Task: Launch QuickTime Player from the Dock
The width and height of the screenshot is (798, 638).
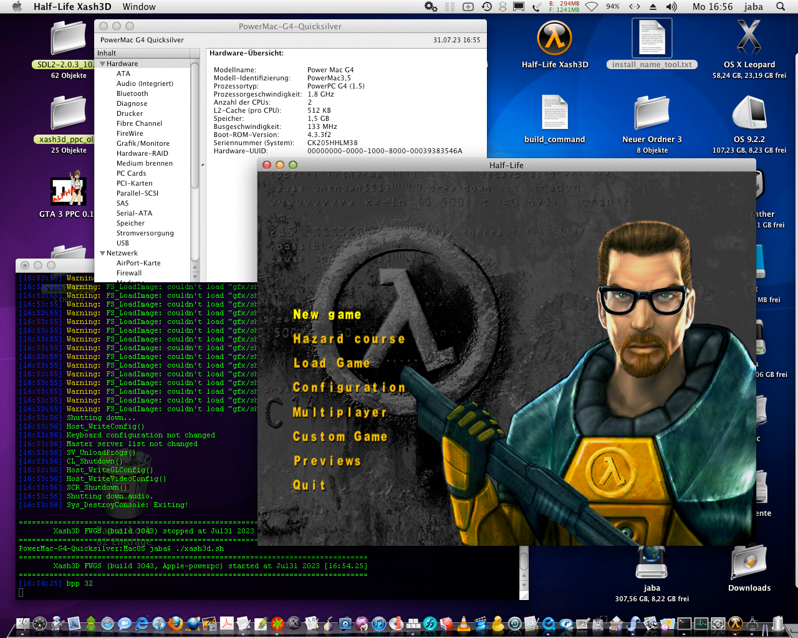Action: pyautogui.click(x=549, y=624)
